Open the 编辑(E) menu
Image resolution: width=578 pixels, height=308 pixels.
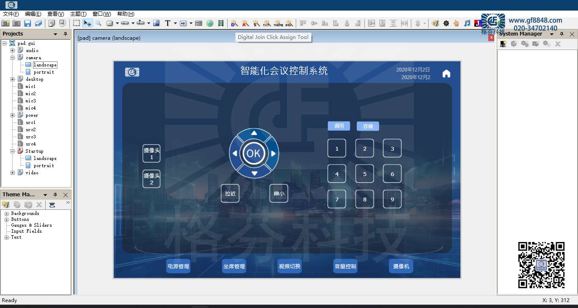[33, 14]
